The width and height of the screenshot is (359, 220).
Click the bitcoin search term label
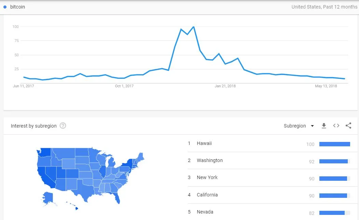pos(17,7)
